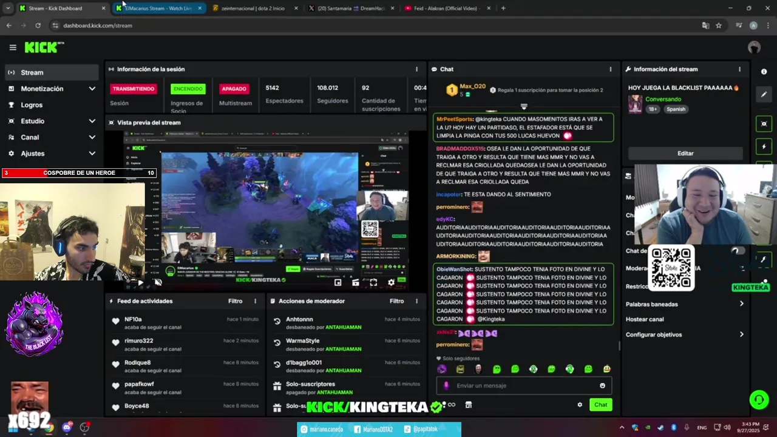Select the last yellow emote in chat row
This screenshot has height=437, width=777.
pyautogui.click(x=606, y=369)
